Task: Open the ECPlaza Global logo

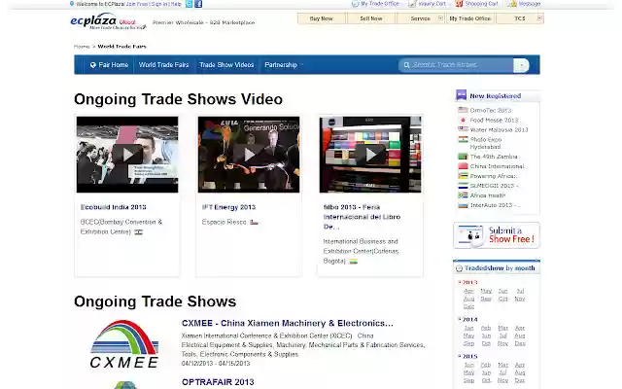Action: [108, 21]
